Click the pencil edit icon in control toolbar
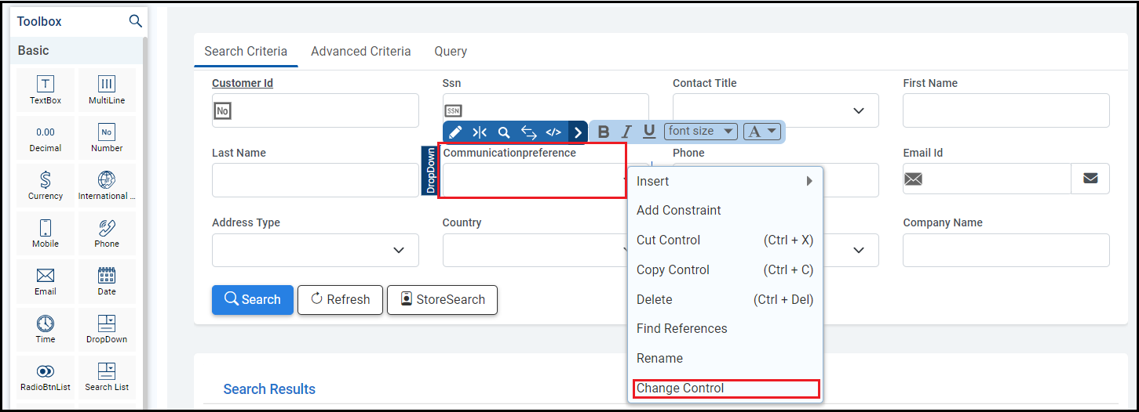This screenshot has width=1139, height=412. coord(455,132)
